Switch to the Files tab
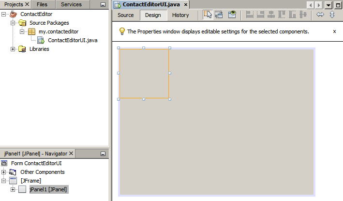The image size is (343, 201). click(42, 4)
